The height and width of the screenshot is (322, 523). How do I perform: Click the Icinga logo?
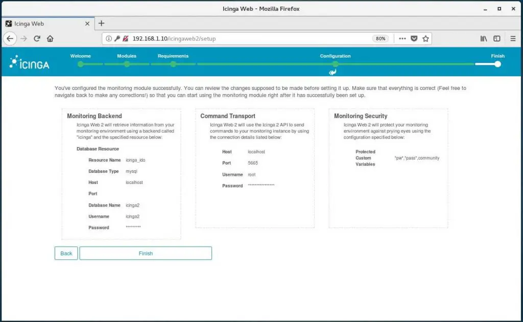(29, 62)
